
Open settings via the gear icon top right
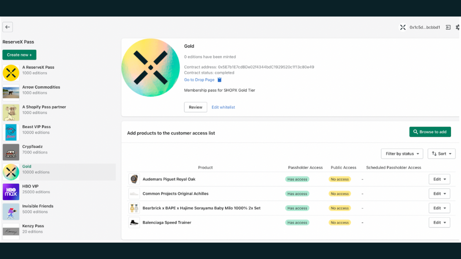(458, 27)
